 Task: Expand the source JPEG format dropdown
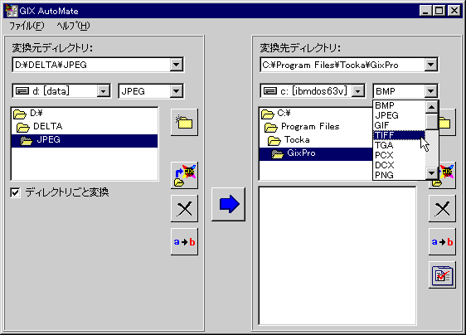[177, 91]
